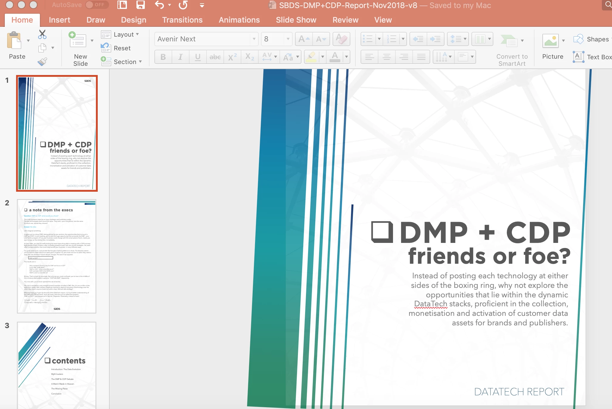Apply center text alignment
Image resolution: width=612 pixels, height=409 pixels.
point(386,57)
